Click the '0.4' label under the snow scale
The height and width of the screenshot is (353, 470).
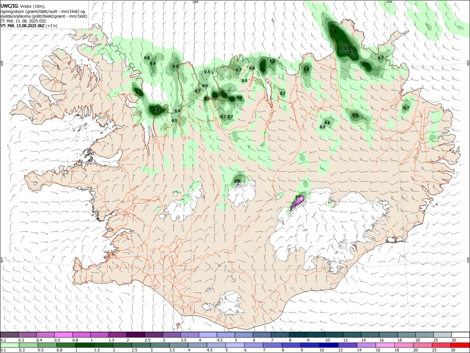point(39,340)
